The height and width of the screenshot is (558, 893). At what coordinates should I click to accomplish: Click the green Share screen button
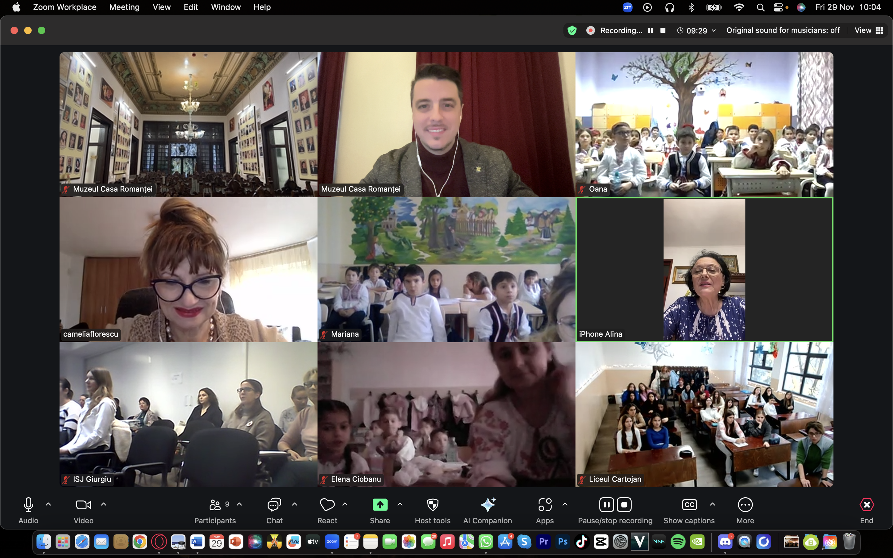[x=380, y=505]
